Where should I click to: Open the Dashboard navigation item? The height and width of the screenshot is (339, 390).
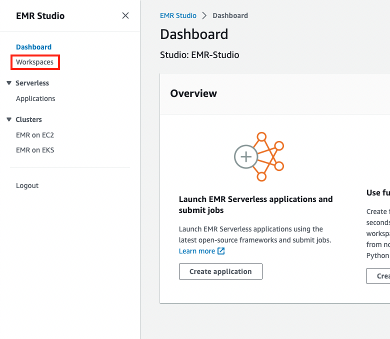33,47
